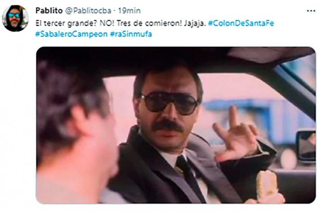This screenshot has width=318, height=212.
Task: Click the word 'Jajaja' in the tweet
Action: click(x=195, y=23)
